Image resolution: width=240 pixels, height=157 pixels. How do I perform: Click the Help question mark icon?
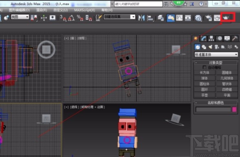click(201, 4)
